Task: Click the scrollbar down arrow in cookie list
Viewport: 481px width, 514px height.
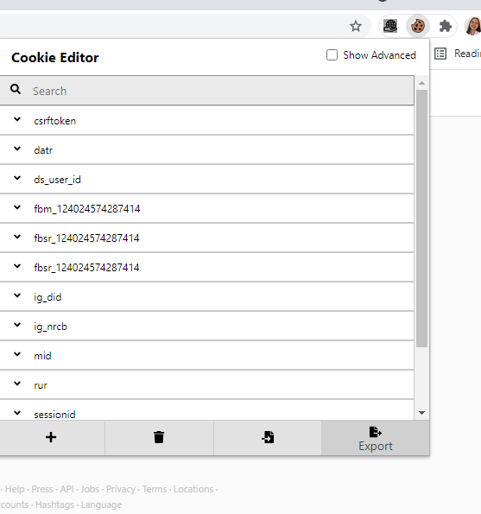Action: click(421, 413)
